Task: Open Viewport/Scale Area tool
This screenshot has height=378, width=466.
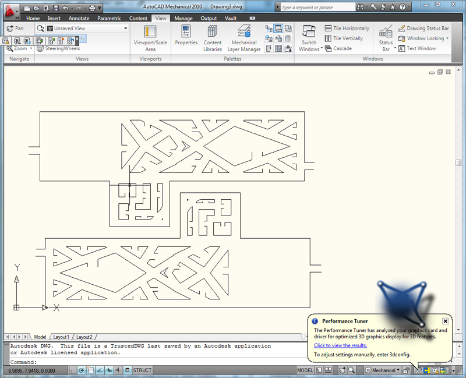Action: [x=150, y=38]
